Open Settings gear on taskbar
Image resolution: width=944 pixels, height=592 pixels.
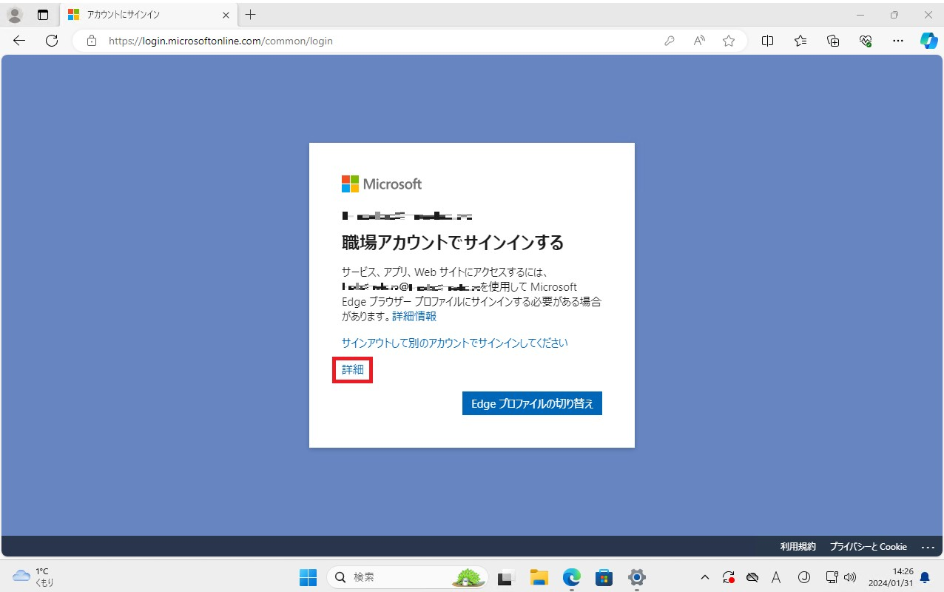[x=637, y=577]
